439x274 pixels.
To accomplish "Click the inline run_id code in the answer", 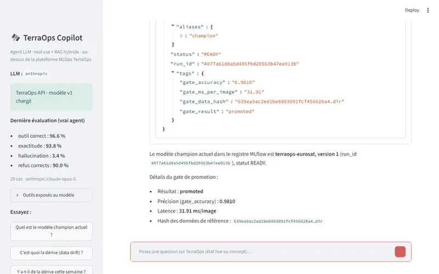I will coord(190,163).
